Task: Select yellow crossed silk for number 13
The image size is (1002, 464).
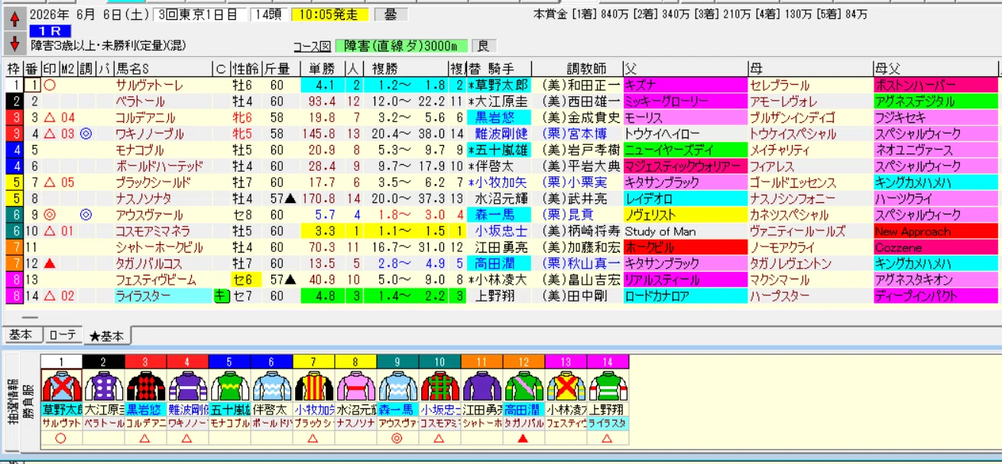Action: coord(565,386)
